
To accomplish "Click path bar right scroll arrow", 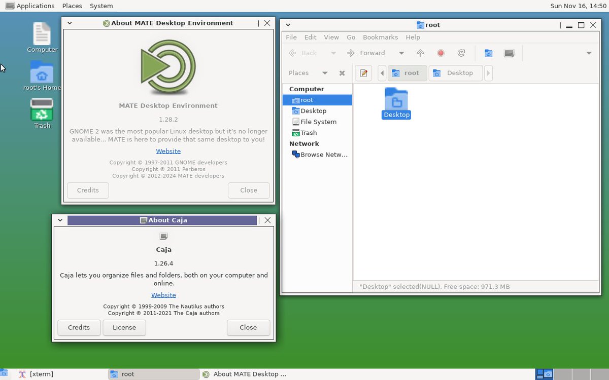I will [x=489, y=73].
